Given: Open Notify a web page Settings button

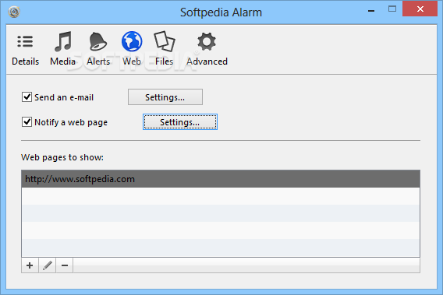Looking at the screenshot, I should pyautogui.click(x=180, y=122).
